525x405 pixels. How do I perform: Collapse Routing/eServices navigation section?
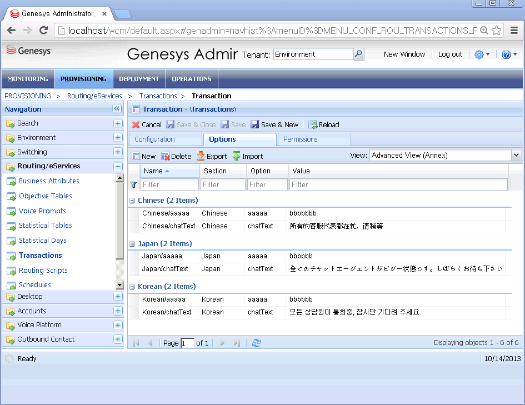pyautogui.click(x=118, y=166)
